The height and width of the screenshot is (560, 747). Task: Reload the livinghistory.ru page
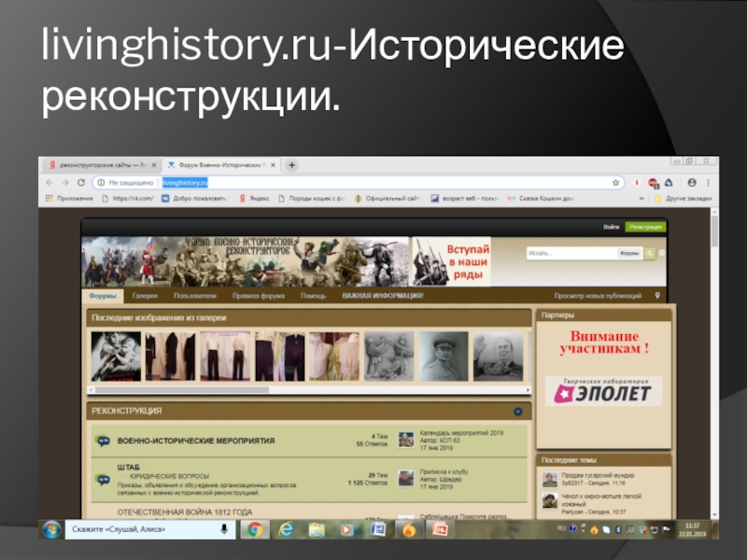click(x=81, y=182)
